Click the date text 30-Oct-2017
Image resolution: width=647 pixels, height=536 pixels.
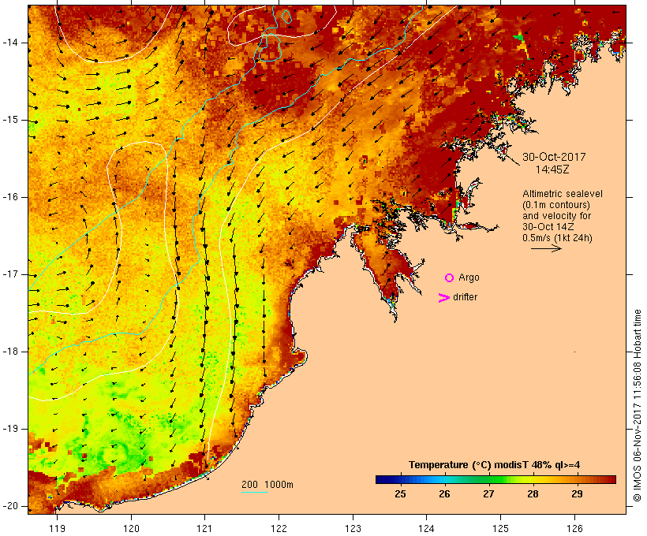tap(554, 157)
